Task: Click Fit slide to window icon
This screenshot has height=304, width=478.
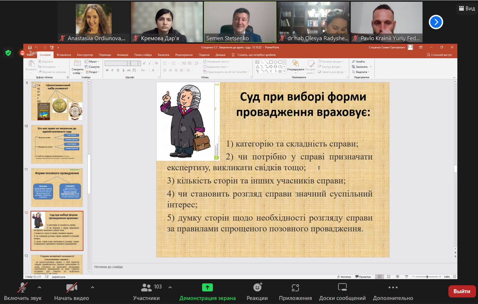Action: pyautogui.click(x=454, y=276)
